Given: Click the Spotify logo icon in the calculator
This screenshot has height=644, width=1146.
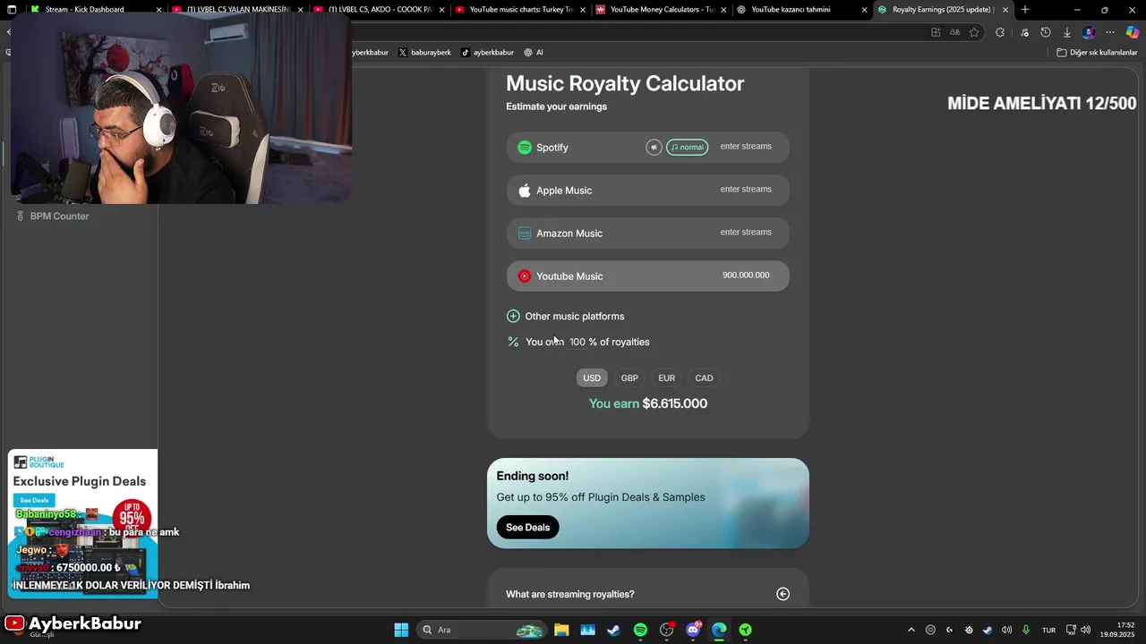Looking at the screenshot, I should pyautogui.click(x=525, y=148).
